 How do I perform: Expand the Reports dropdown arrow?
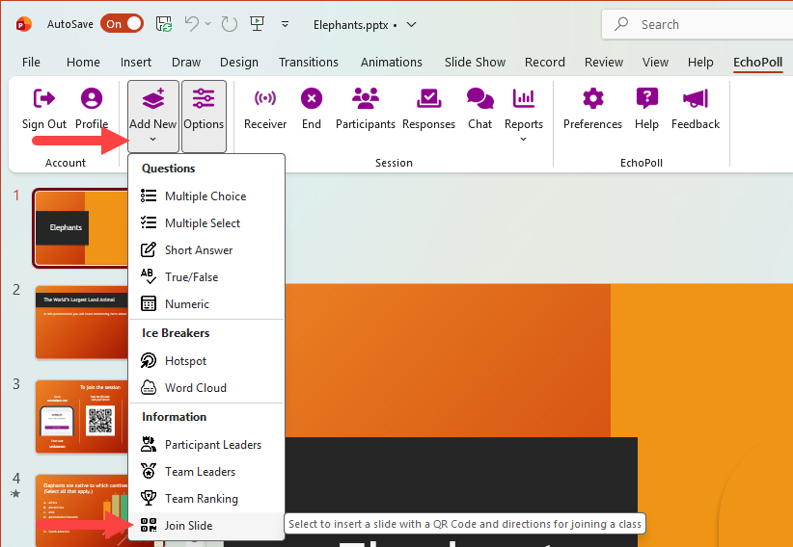524,140
